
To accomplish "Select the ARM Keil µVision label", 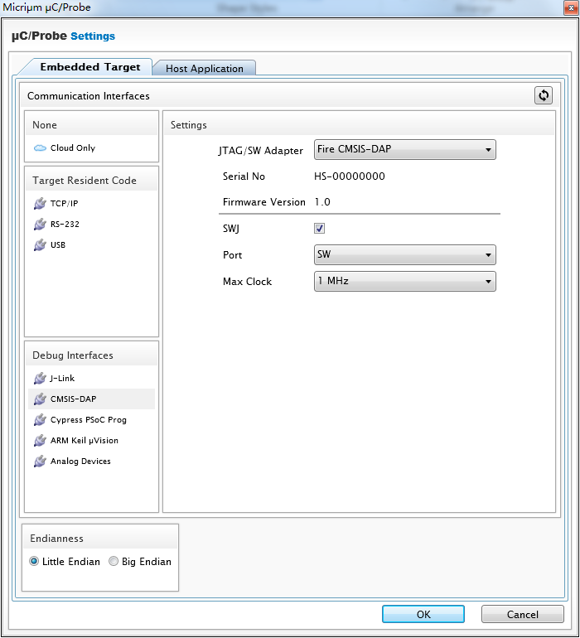I will 85,441.
